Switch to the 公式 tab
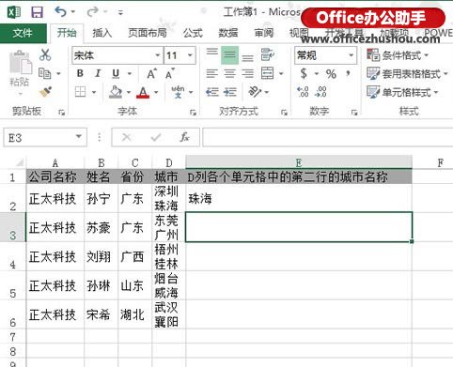Viewport: 453px width, 367px height. coord(193,33)
